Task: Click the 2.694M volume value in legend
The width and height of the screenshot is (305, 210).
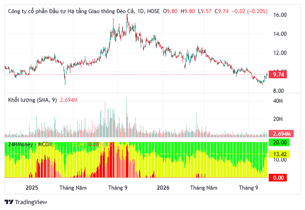Action: [69, 100]
